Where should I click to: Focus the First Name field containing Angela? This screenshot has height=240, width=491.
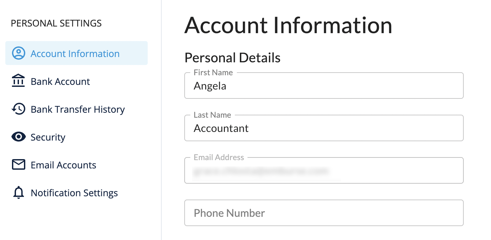pyautogui.click(x=324, y=86)
